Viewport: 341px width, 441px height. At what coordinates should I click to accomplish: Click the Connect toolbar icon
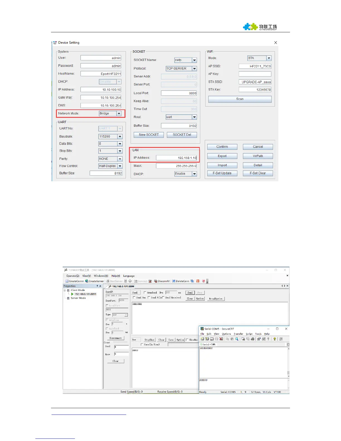136,281
